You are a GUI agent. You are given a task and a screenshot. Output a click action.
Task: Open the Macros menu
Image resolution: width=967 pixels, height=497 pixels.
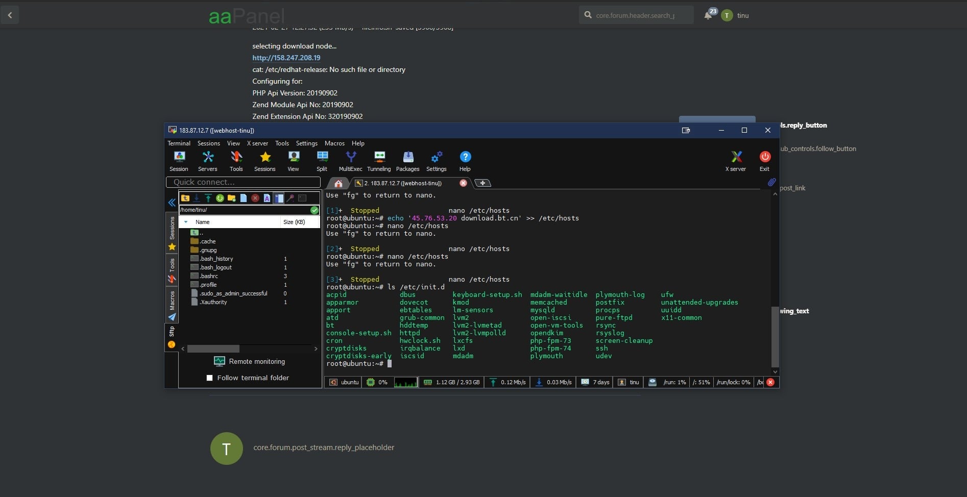point(334,143)
